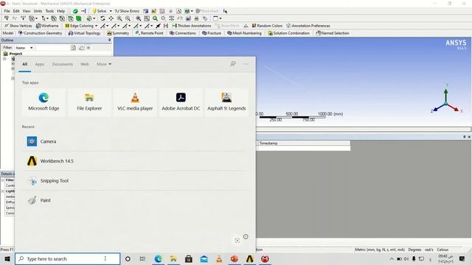Open viewports layout dropdown
472x265 pixels.
221,18
